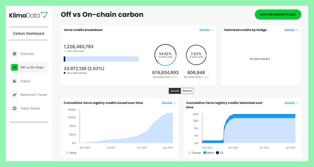The image size is (314, 167).
Task: Open Details for cumulative credits tokenized chart
Action: pos(291,103)
